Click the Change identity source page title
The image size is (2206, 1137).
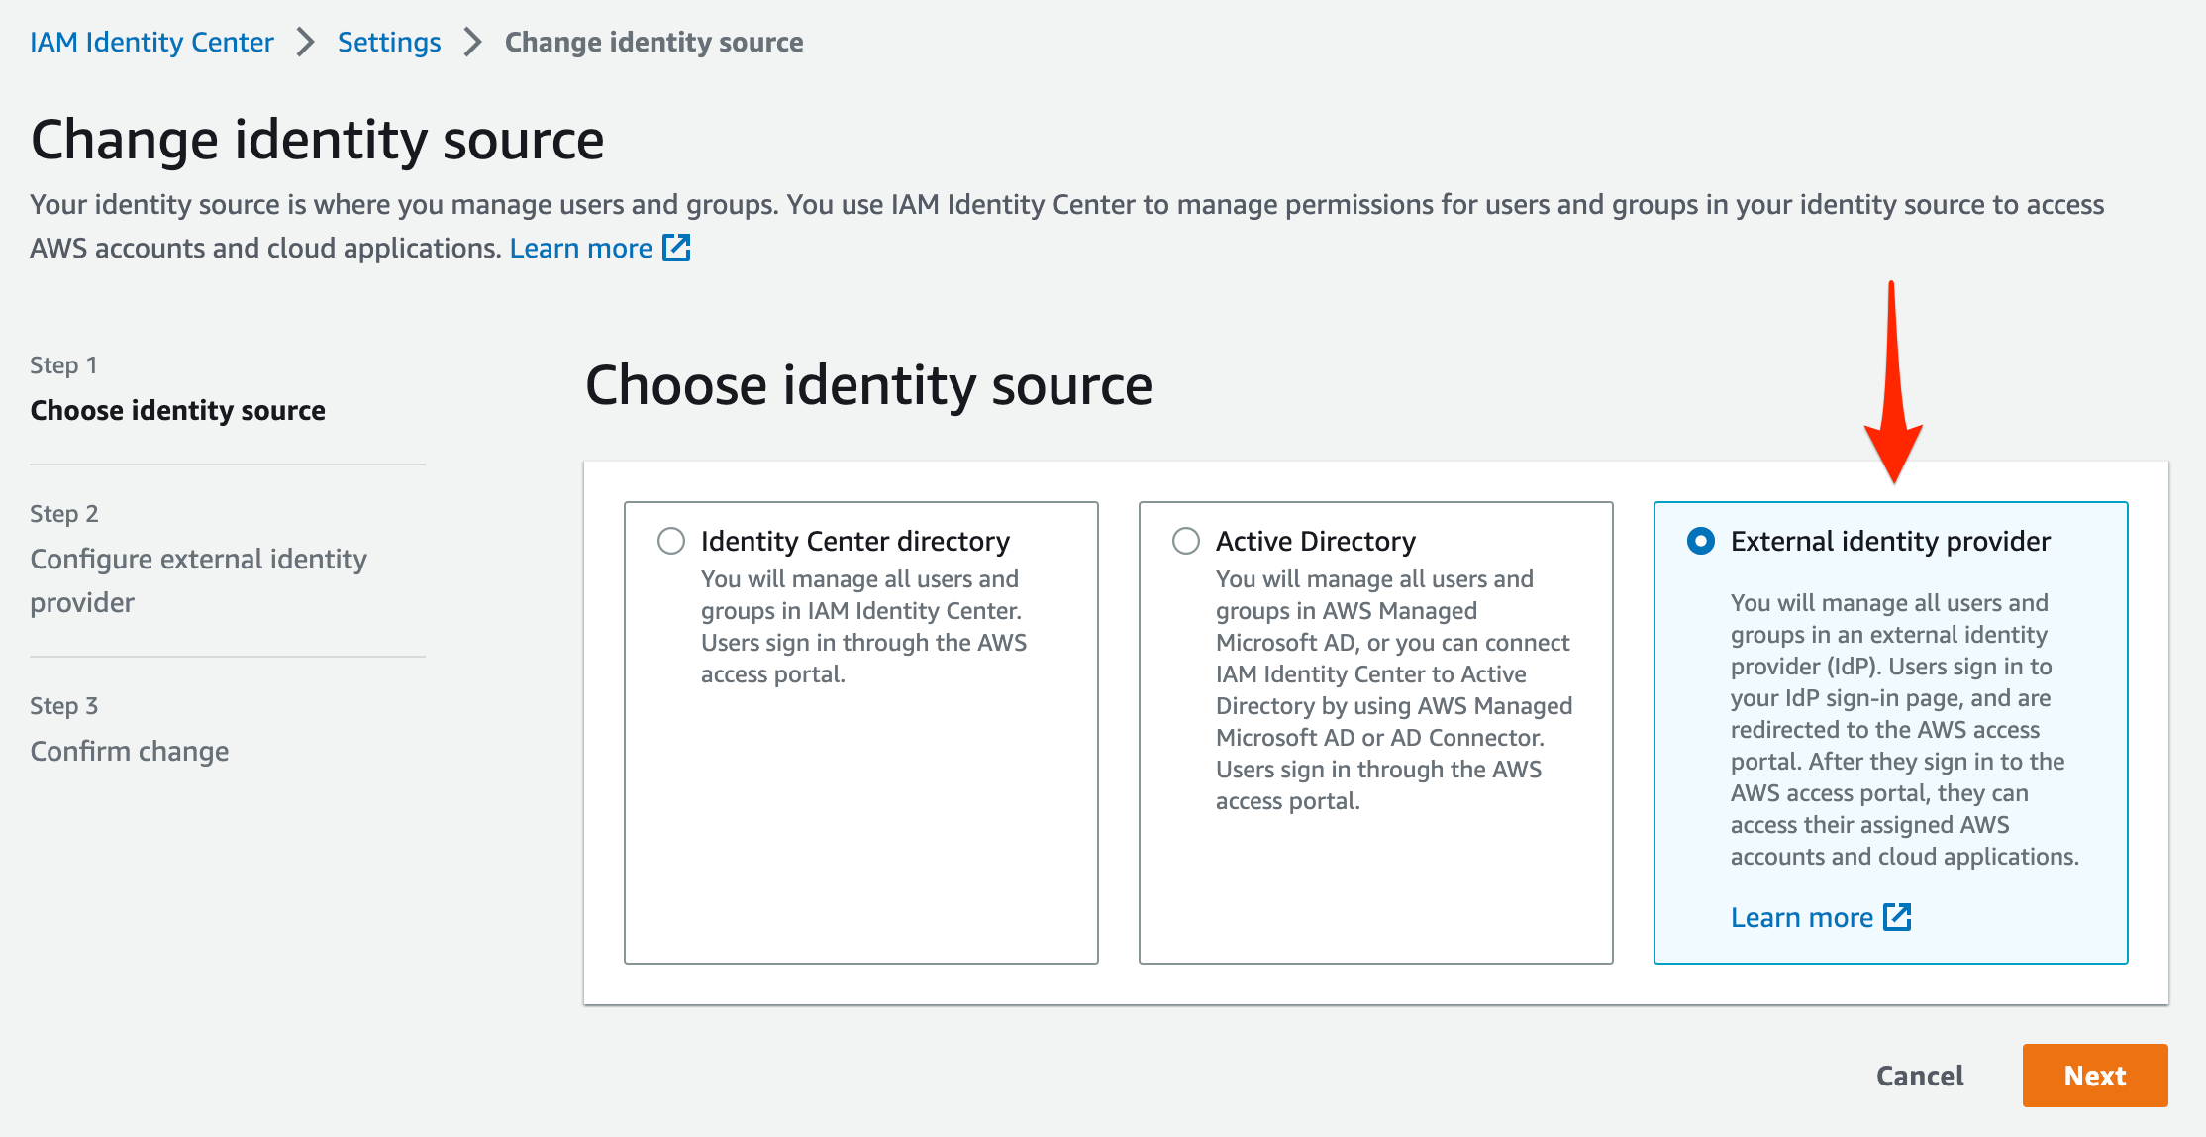point(317,139)
